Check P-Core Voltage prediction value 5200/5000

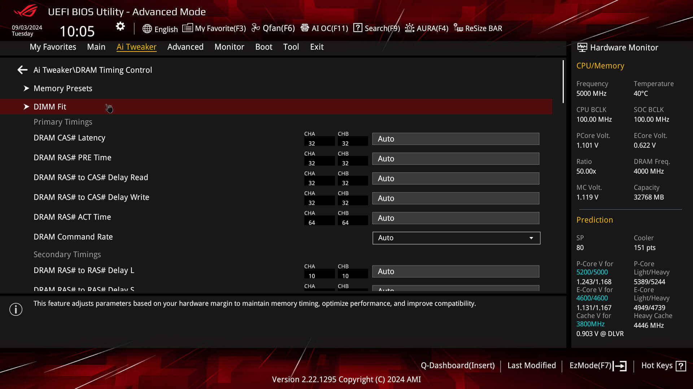point(592,272)
